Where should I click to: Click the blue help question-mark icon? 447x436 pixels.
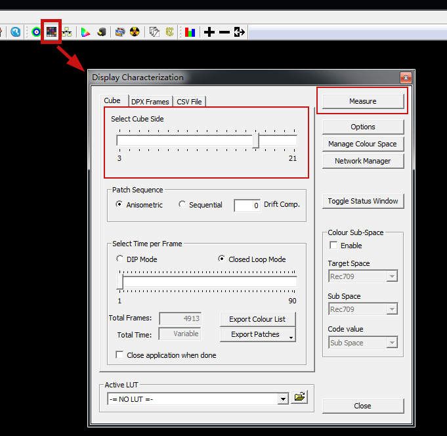coord(15,32)
